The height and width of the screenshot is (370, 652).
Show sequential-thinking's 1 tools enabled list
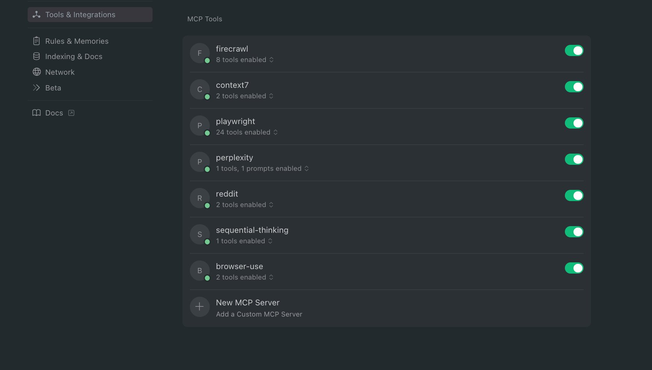point(244,241)
